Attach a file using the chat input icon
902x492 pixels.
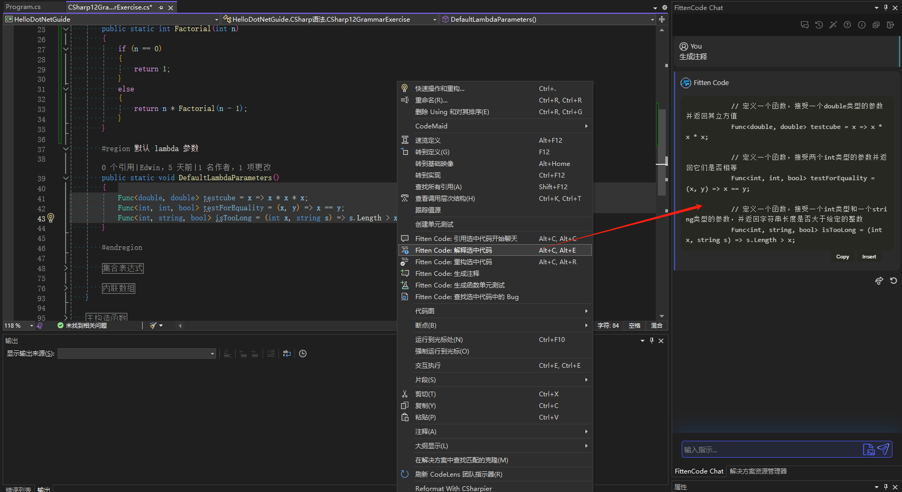point(868,449)
